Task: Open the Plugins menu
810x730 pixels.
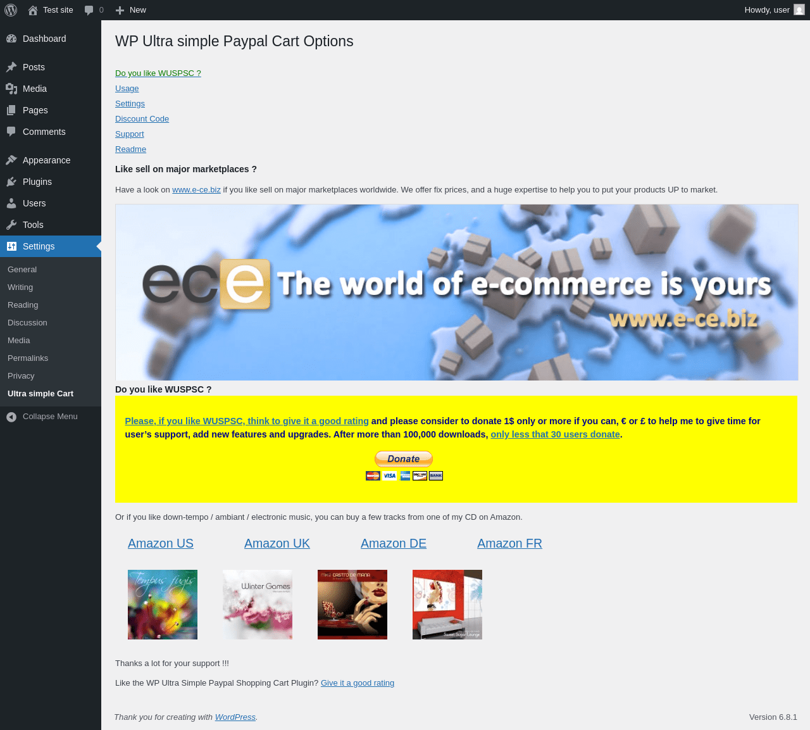Action: click(51, 182)
